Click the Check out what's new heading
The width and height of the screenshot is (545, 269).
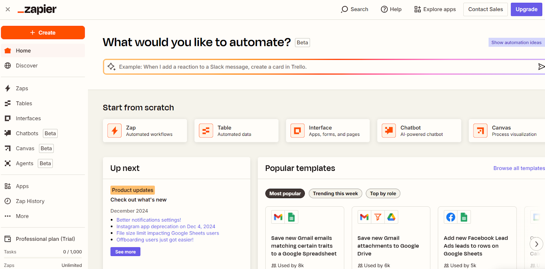(138, 200)
